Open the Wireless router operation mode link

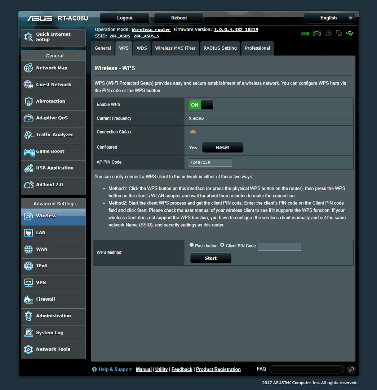pos(151,30)
